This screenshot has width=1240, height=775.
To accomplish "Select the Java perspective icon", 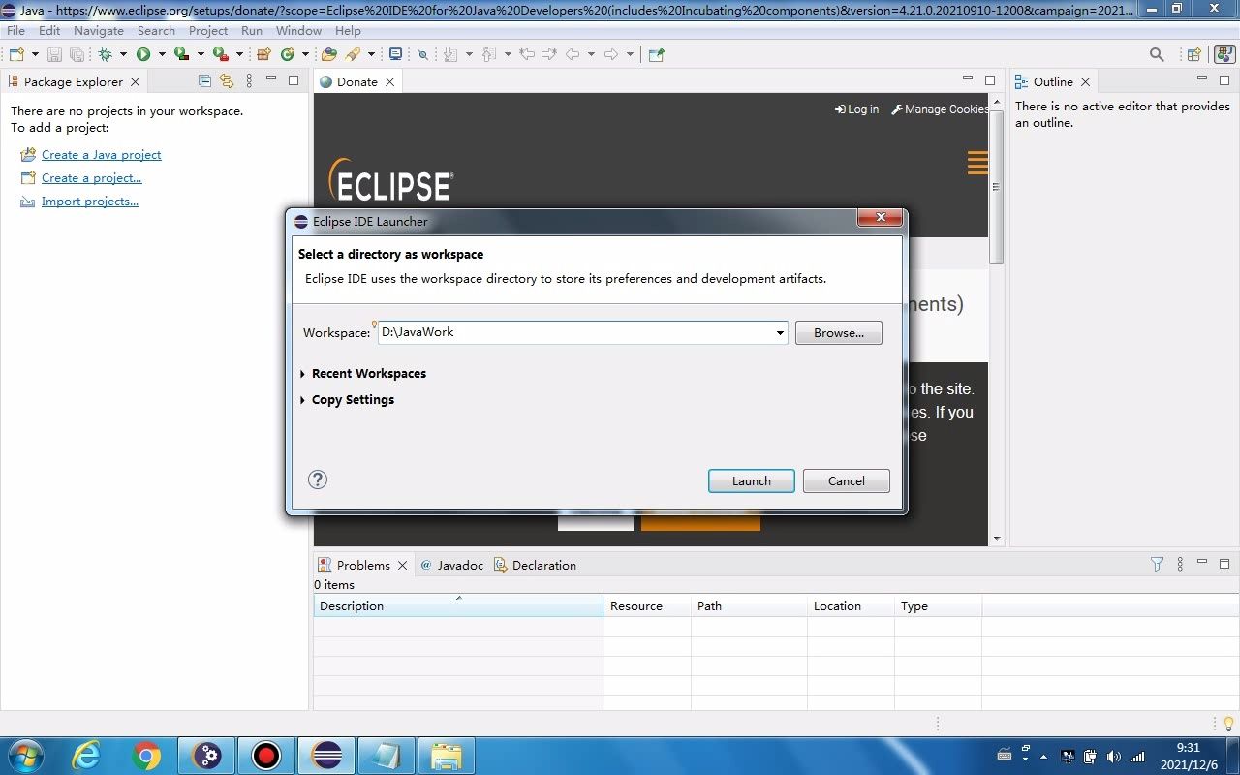I will (x=1224, y=54).
